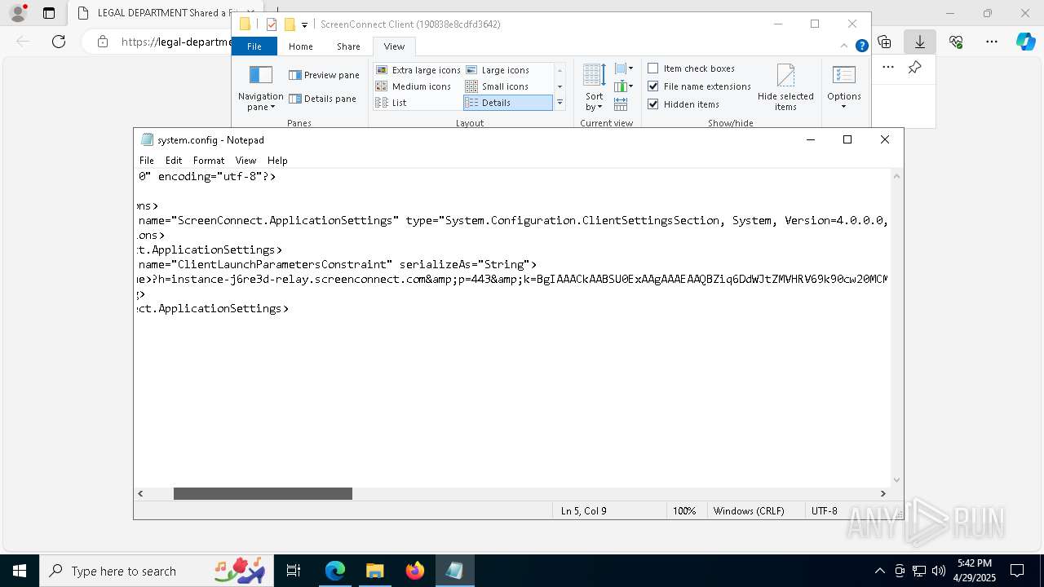This screenshot has width=1044, height=587.
Task: Open Notepad Format menu
Action: (209, 161)
